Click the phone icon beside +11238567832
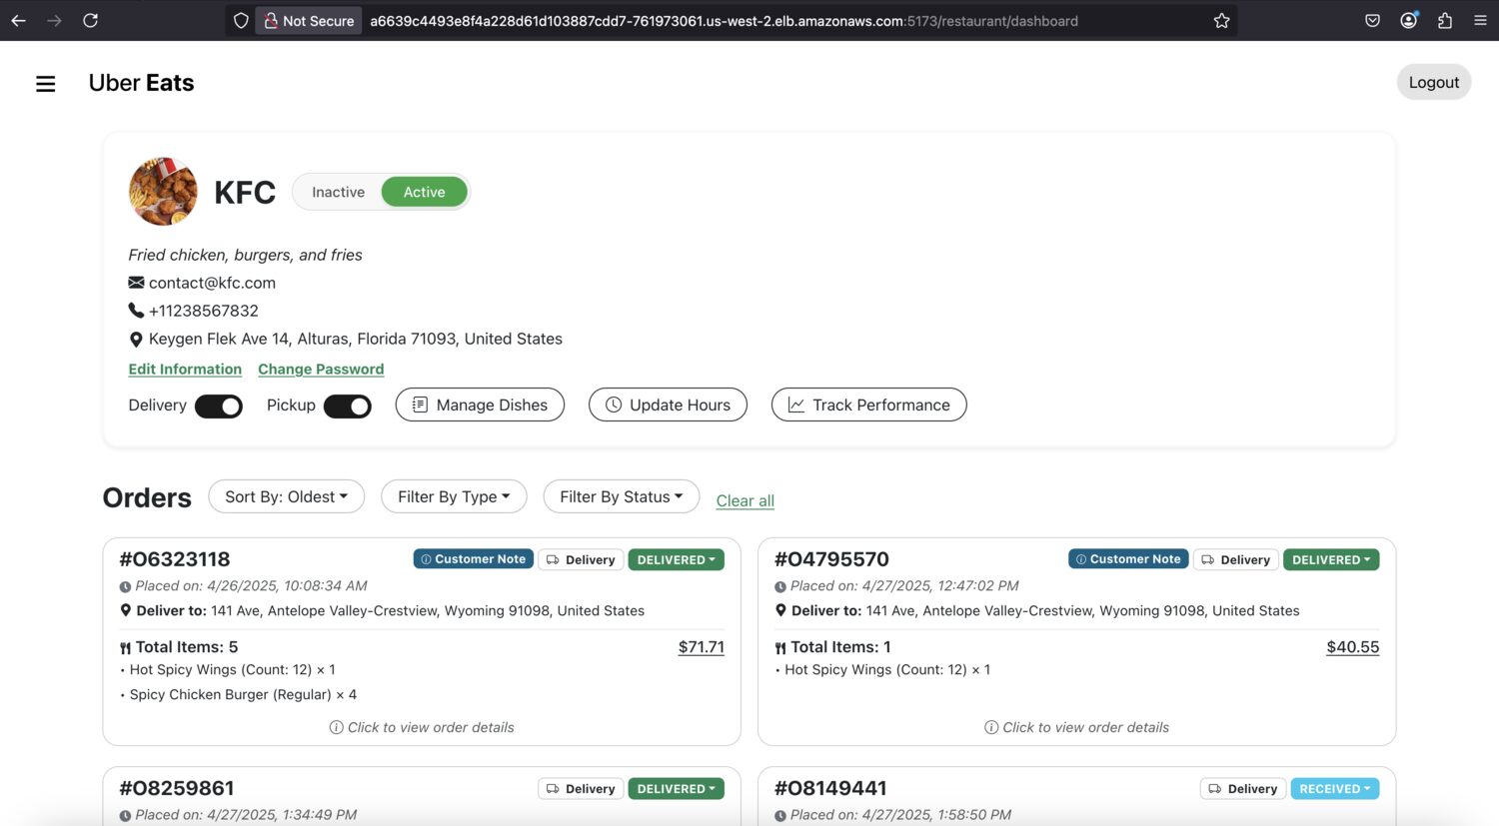The width and height of the screenshot is (1499, 826). pyautogui.click(x=136, y=311)
